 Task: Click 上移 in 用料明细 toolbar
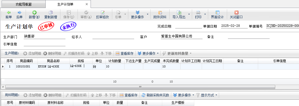(x=96, y=95)
